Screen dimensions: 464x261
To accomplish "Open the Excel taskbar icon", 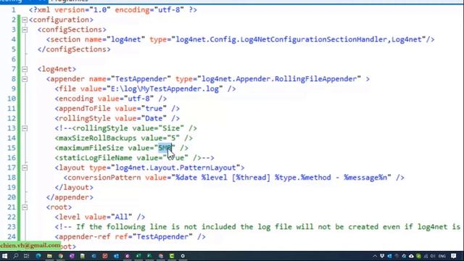I will tap(138, 256).
